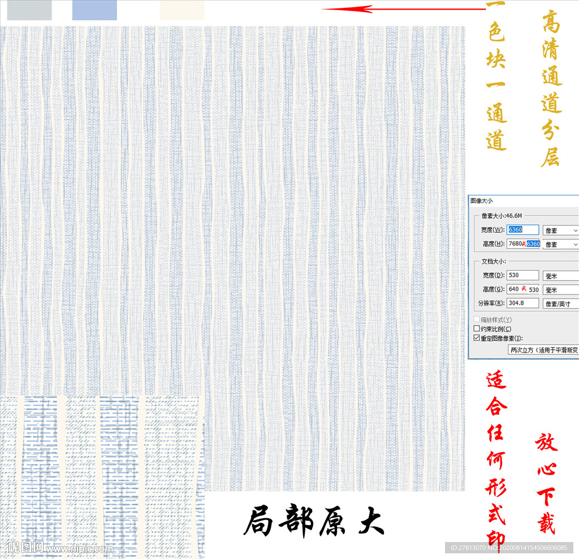The image size is (579, 559).
Task: Select the blue color swatch
Action: point(95,10)
